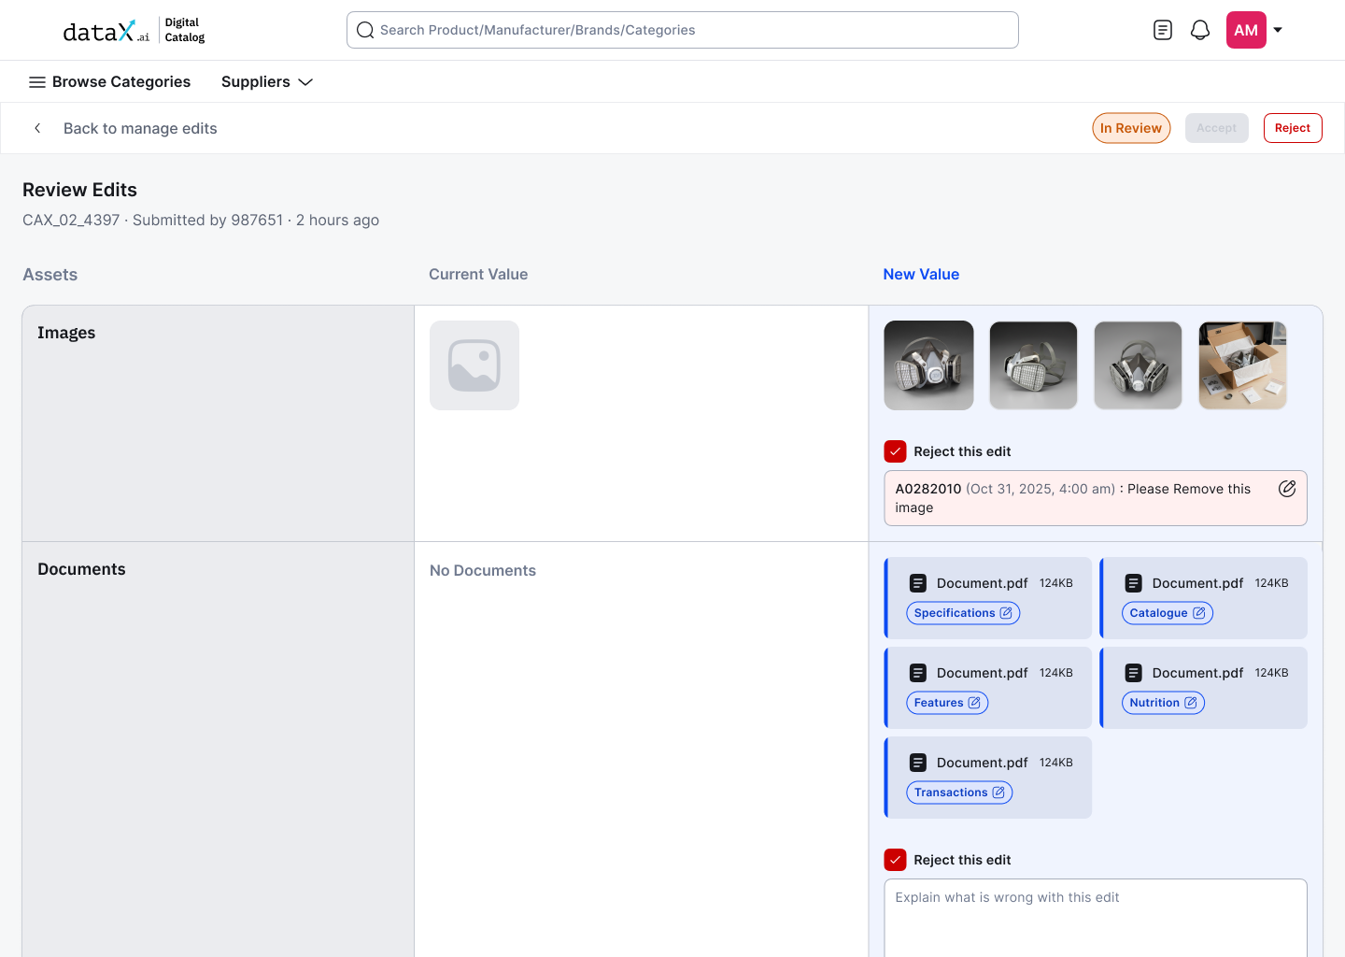Image resolution: width=1345 pixels, height=957 pixels.
Task: Open the boxed product thumbnail
Action: tap(1242, 365)
